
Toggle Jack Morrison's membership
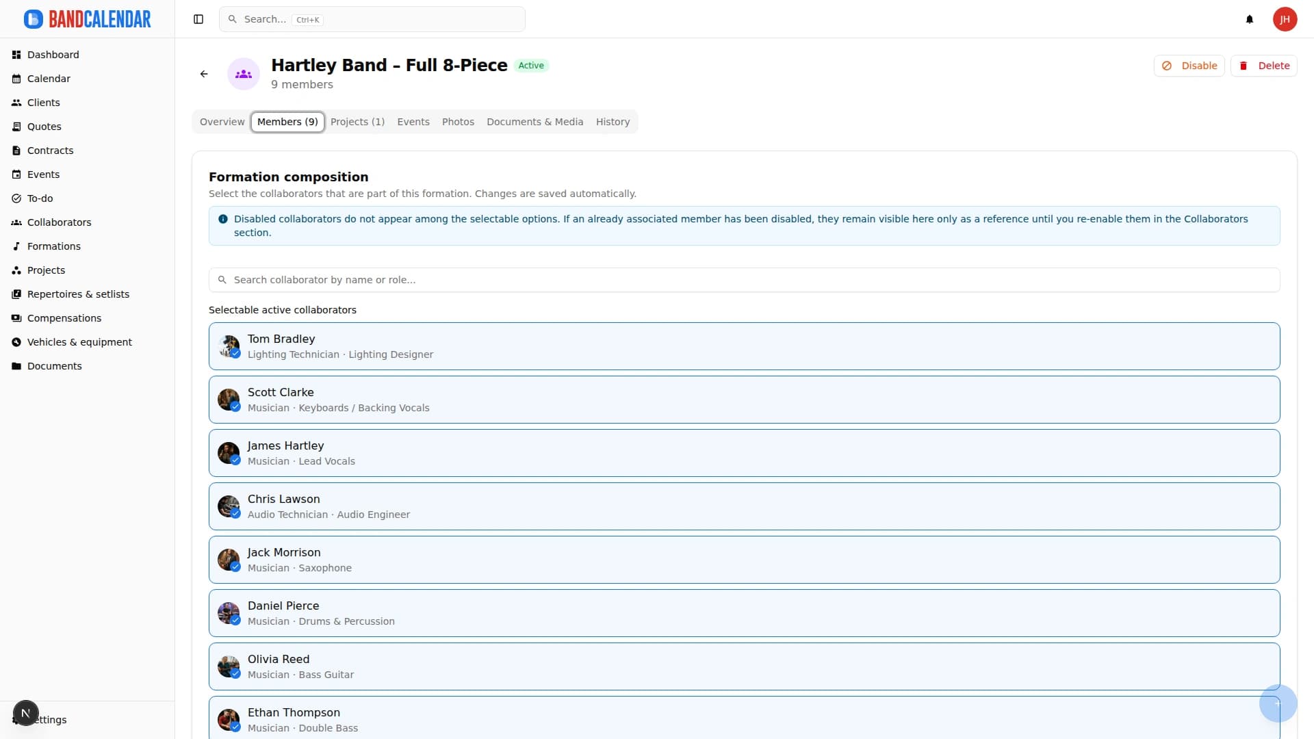(744, 560)
